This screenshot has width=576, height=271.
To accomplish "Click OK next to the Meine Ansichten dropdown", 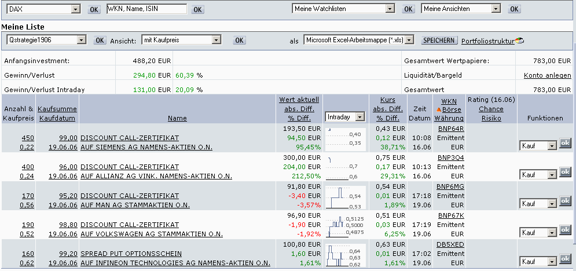I will click(513, 9).
